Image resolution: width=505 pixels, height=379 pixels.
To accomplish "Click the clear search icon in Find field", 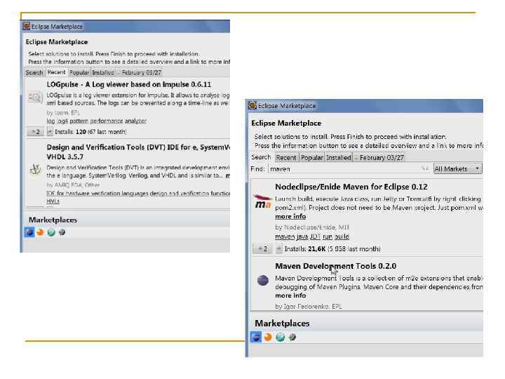I will (x=425, y=169).
